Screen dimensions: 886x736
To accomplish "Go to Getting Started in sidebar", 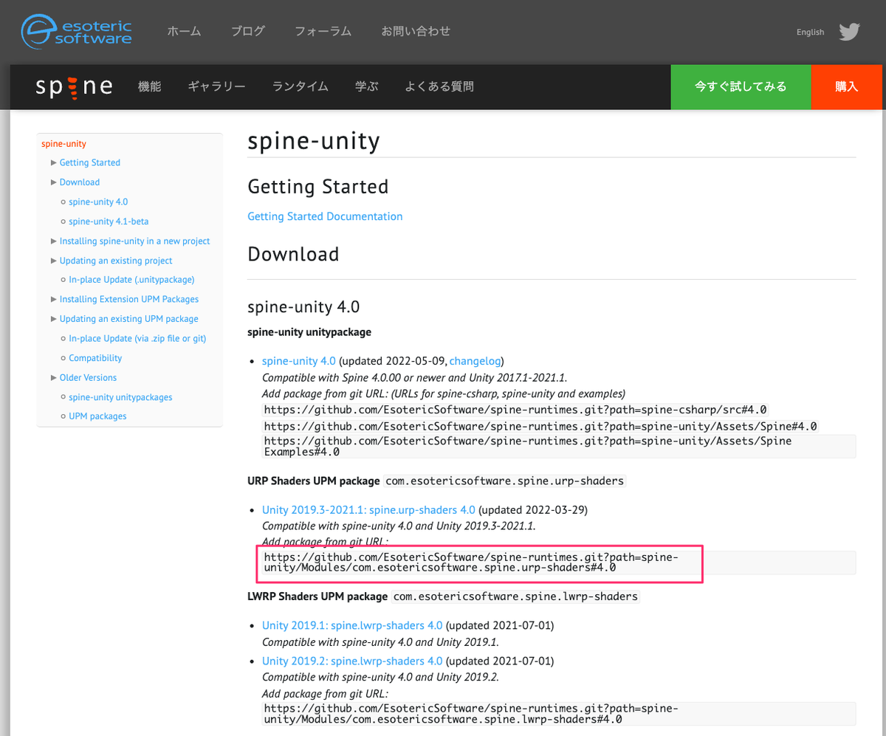I will [90, 162].
